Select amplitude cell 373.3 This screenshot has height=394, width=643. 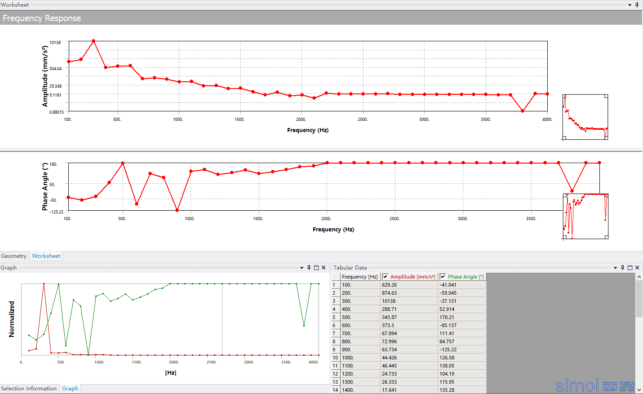(409, 325)
